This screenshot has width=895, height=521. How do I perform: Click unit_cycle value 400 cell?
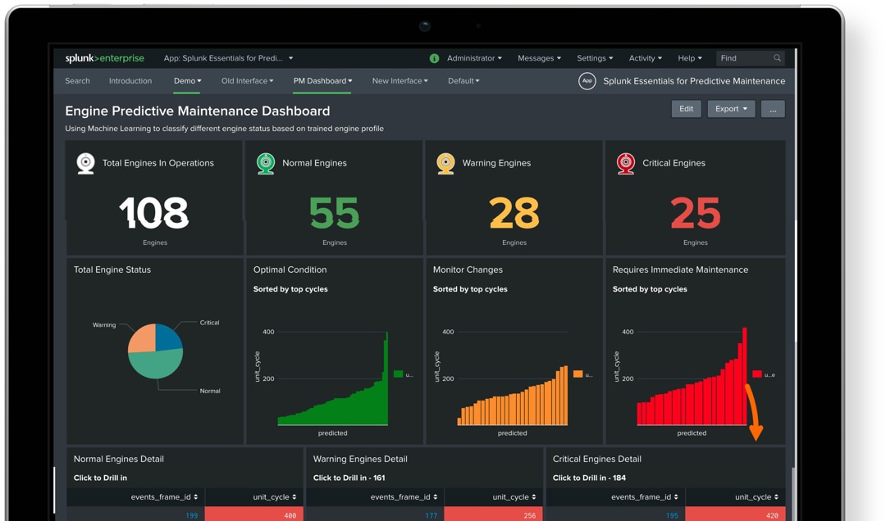click(x=254, y=514)
